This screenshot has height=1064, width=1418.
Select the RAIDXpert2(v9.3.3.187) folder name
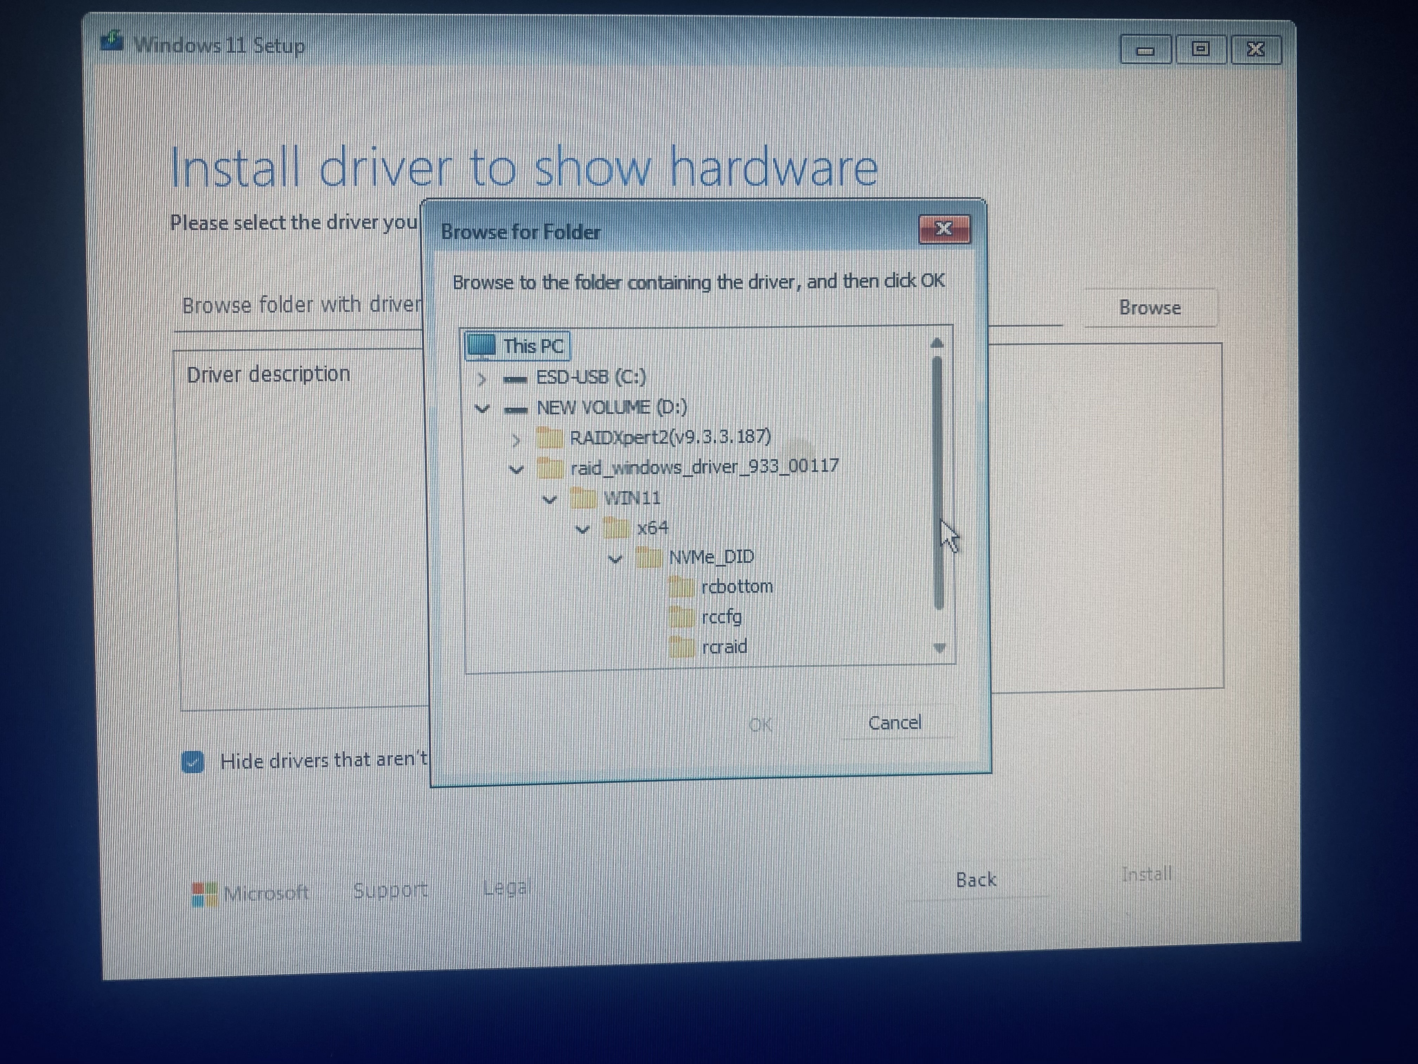click(671, 437)
